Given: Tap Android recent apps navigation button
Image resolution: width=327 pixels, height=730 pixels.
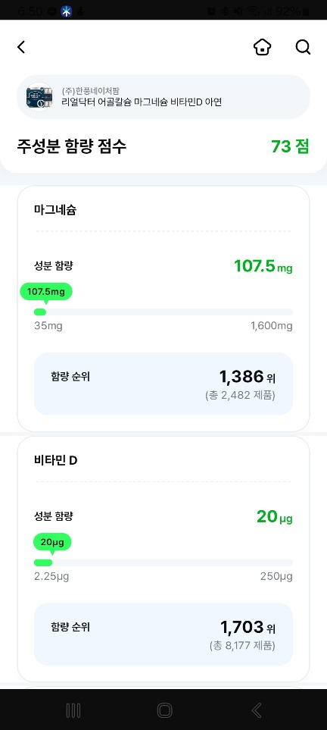Looking at the screenshot, I should click(x=73, y=710).
